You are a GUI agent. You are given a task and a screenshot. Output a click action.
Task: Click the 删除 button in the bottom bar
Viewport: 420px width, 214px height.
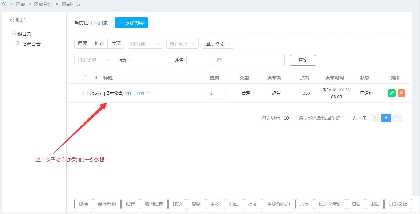click(84, 204)
